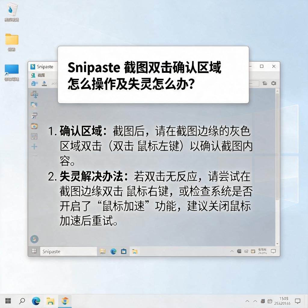The image size is (308, 308).
Task: Open File Explorer in the Snipaste window's taskbar
Action: point(134,251)
